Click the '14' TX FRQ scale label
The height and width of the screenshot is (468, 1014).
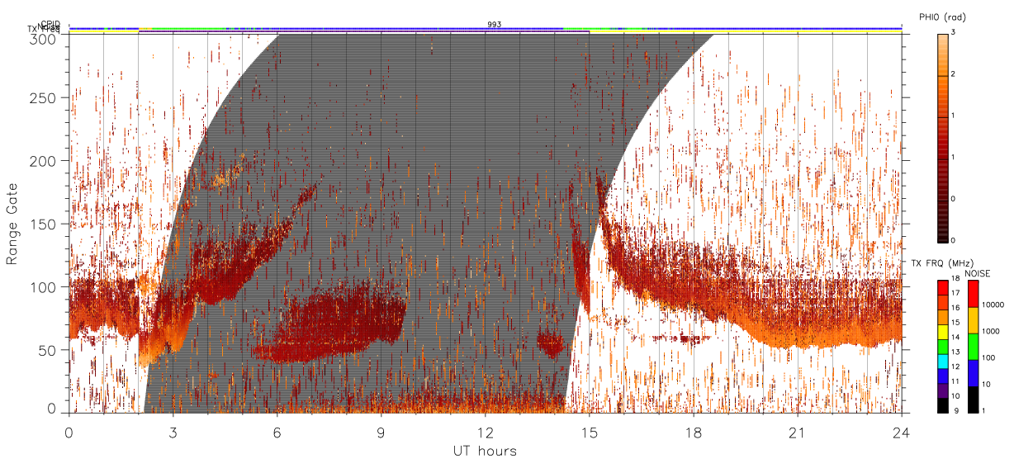955,337
